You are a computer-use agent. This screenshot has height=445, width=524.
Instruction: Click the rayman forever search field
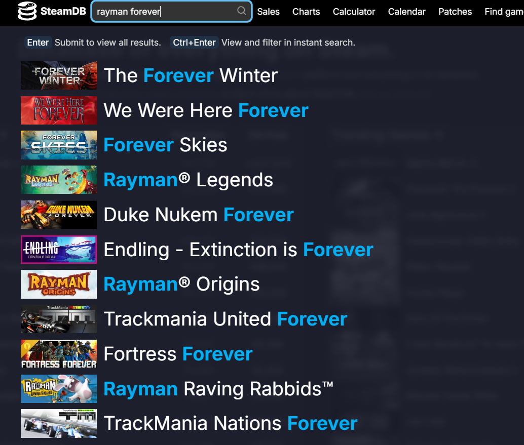(x=171, y=11)
